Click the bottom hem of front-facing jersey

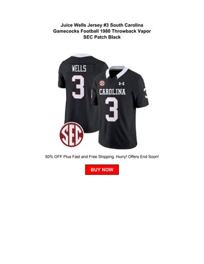tap(118, 145)
